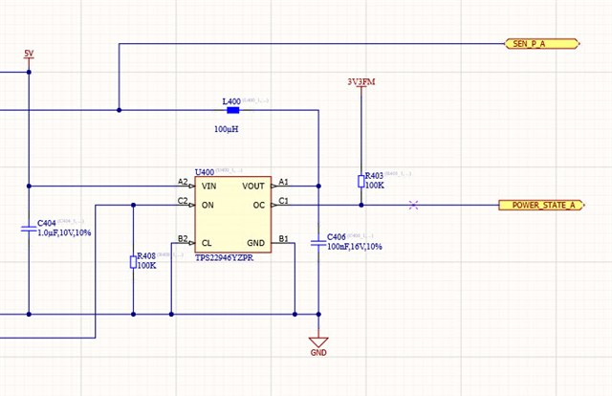Select the U400 TPS22946YZPR chip body
This screenshot has width=612, height=396.
(233, 214)
